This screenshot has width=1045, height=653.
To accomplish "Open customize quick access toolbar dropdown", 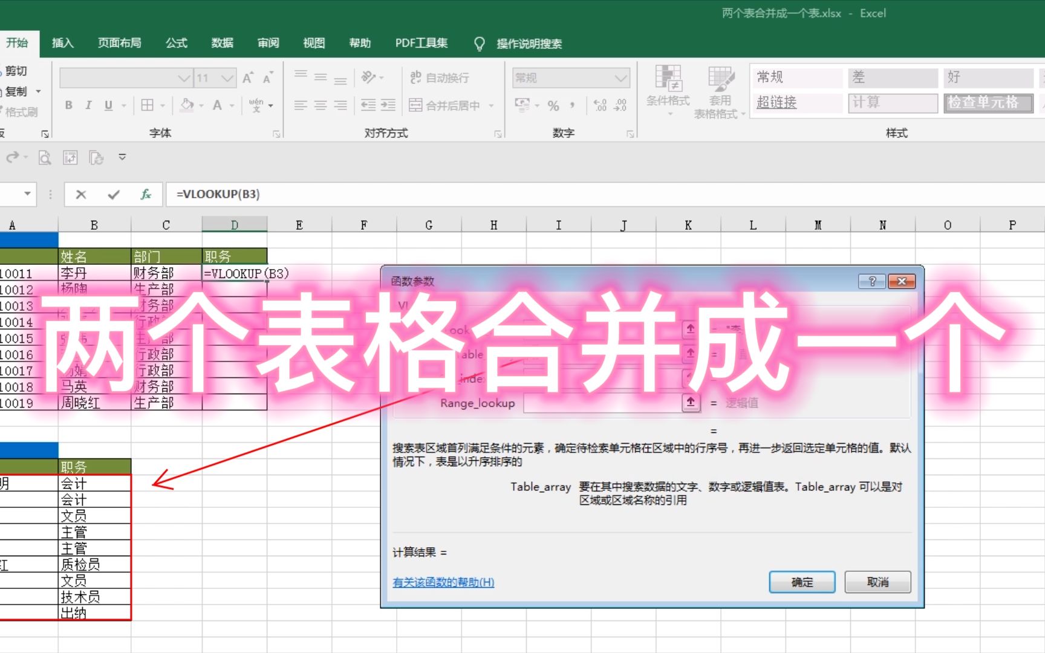I will [x=122, y=157].
